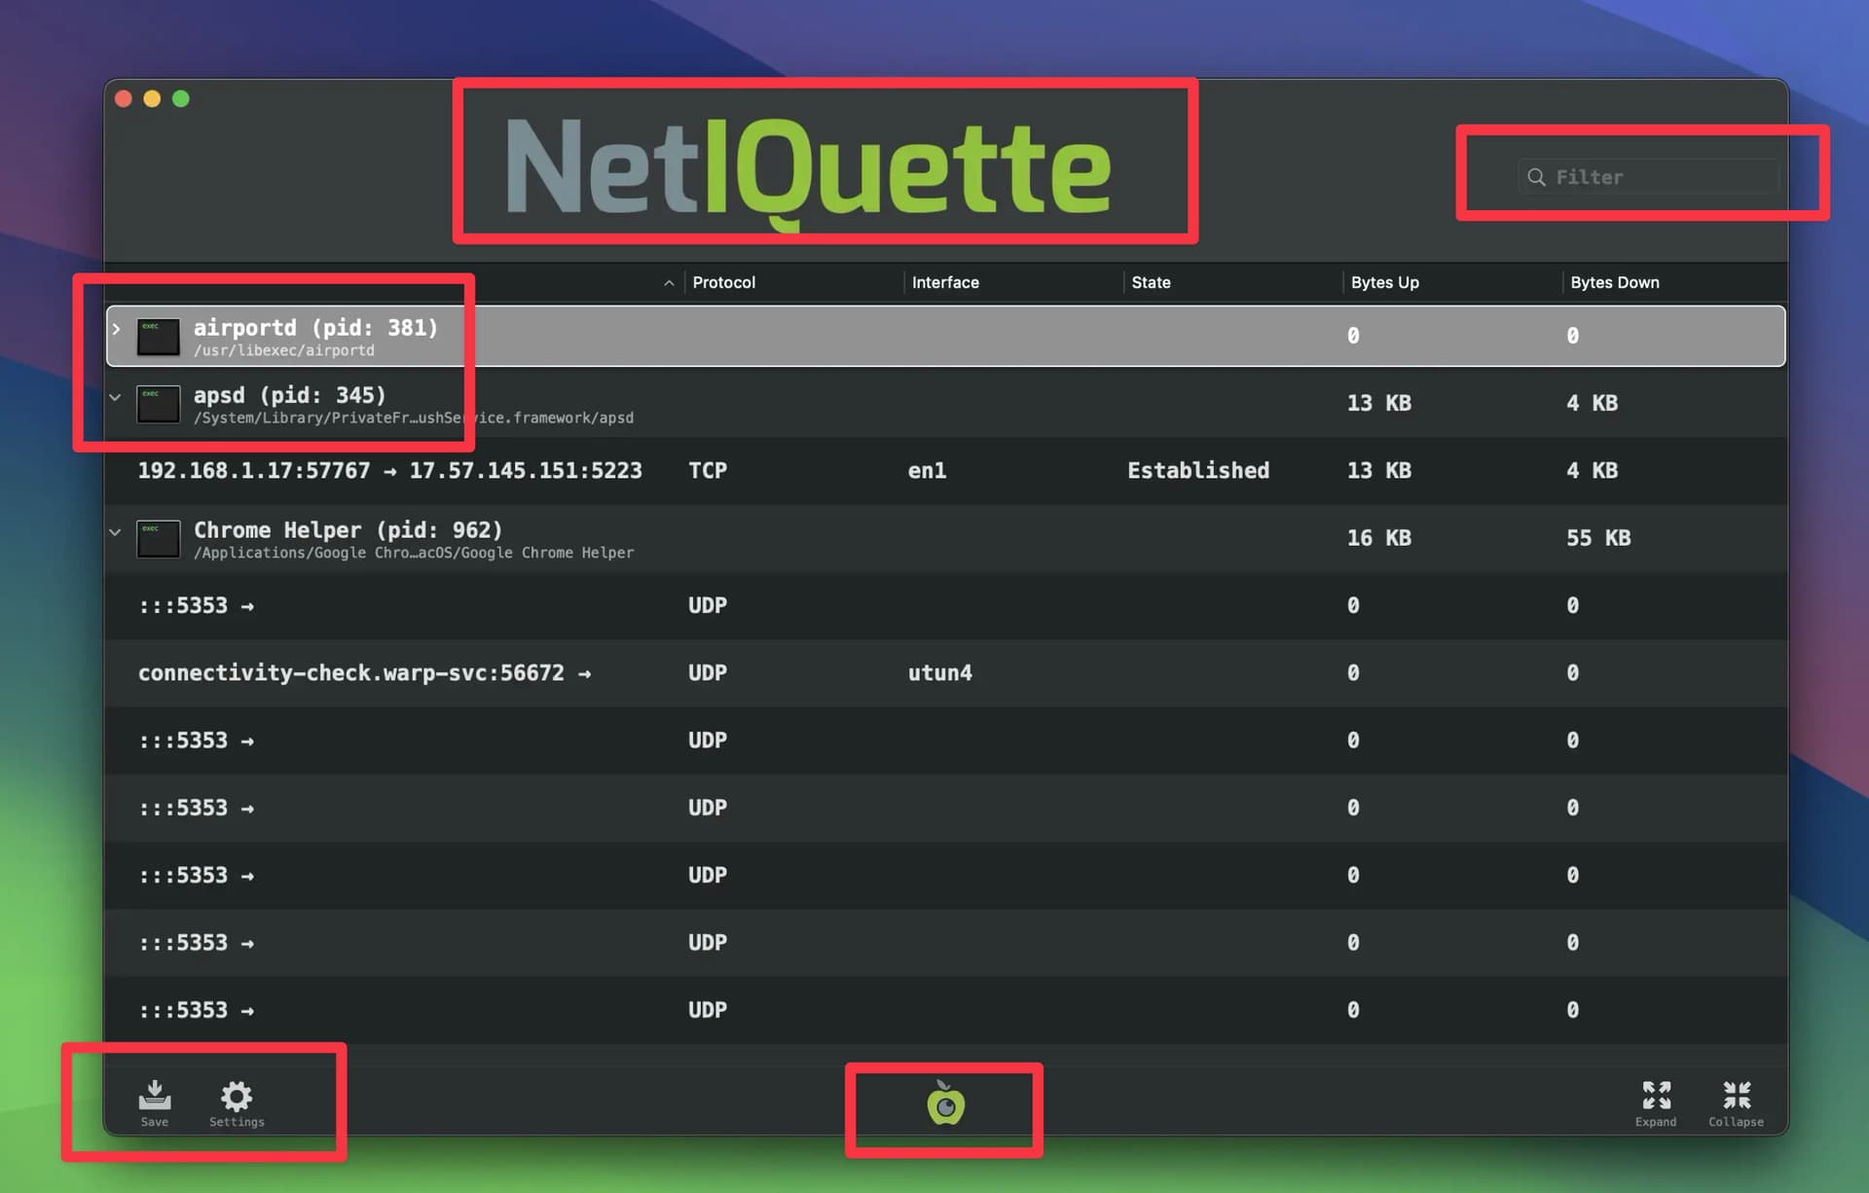Screen dimensions: 1869x1193
Task: Click the Collapse all icon
Action: pyautogui.click(x=1737, y=1096)
